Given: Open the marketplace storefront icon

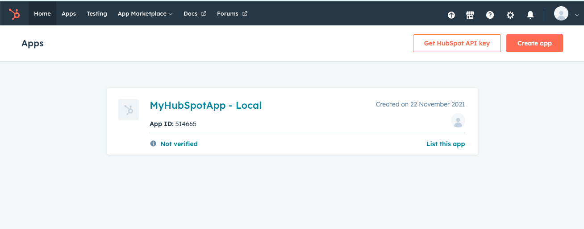Looking at the screenshot, I should (x=470, y=15).
